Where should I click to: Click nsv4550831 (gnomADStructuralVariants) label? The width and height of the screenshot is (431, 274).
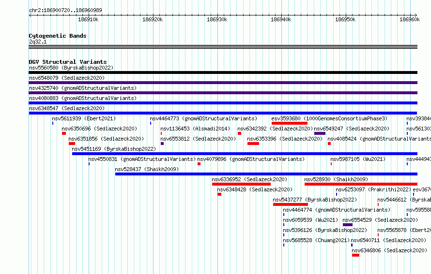coord(142,159)
